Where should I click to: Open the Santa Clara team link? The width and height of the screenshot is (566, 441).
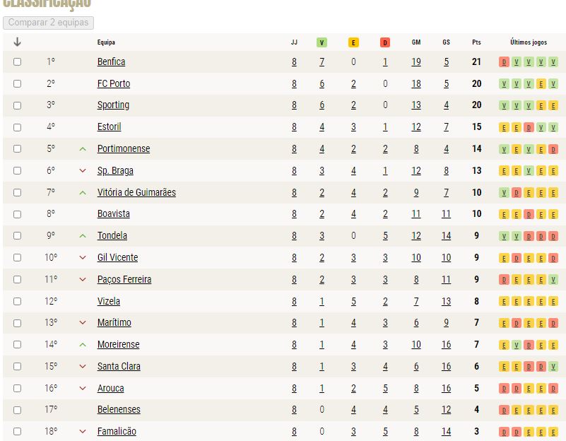coord(119,366)
